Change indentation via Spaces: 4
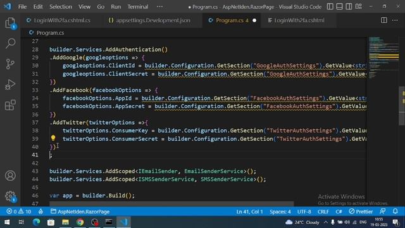The height and width of the screenshot is (228, 405). click(x=280, y=212)
